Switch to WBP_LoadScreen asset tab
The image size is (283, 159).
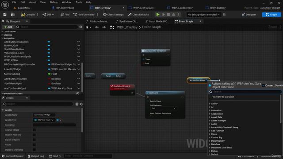tap(182, 8)
